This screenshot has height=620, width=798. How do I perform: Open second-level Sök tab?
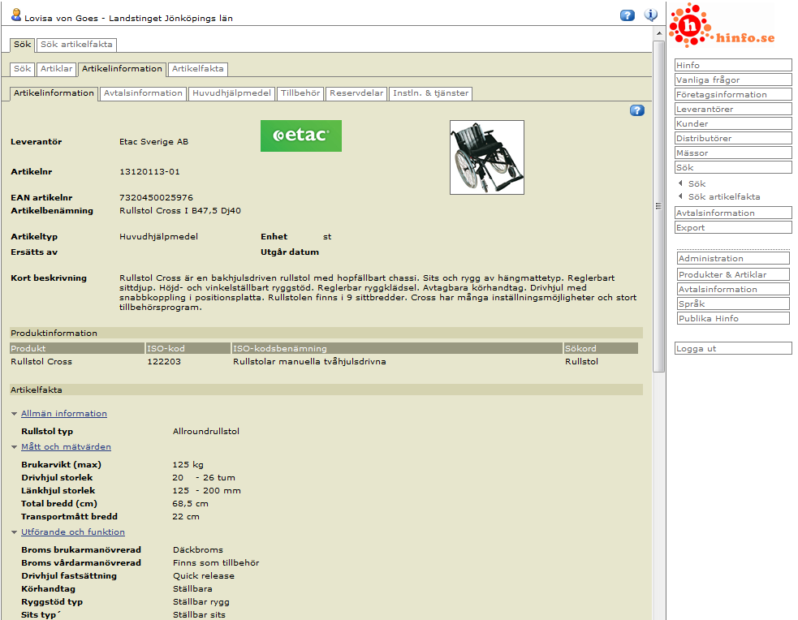[23, 69]
